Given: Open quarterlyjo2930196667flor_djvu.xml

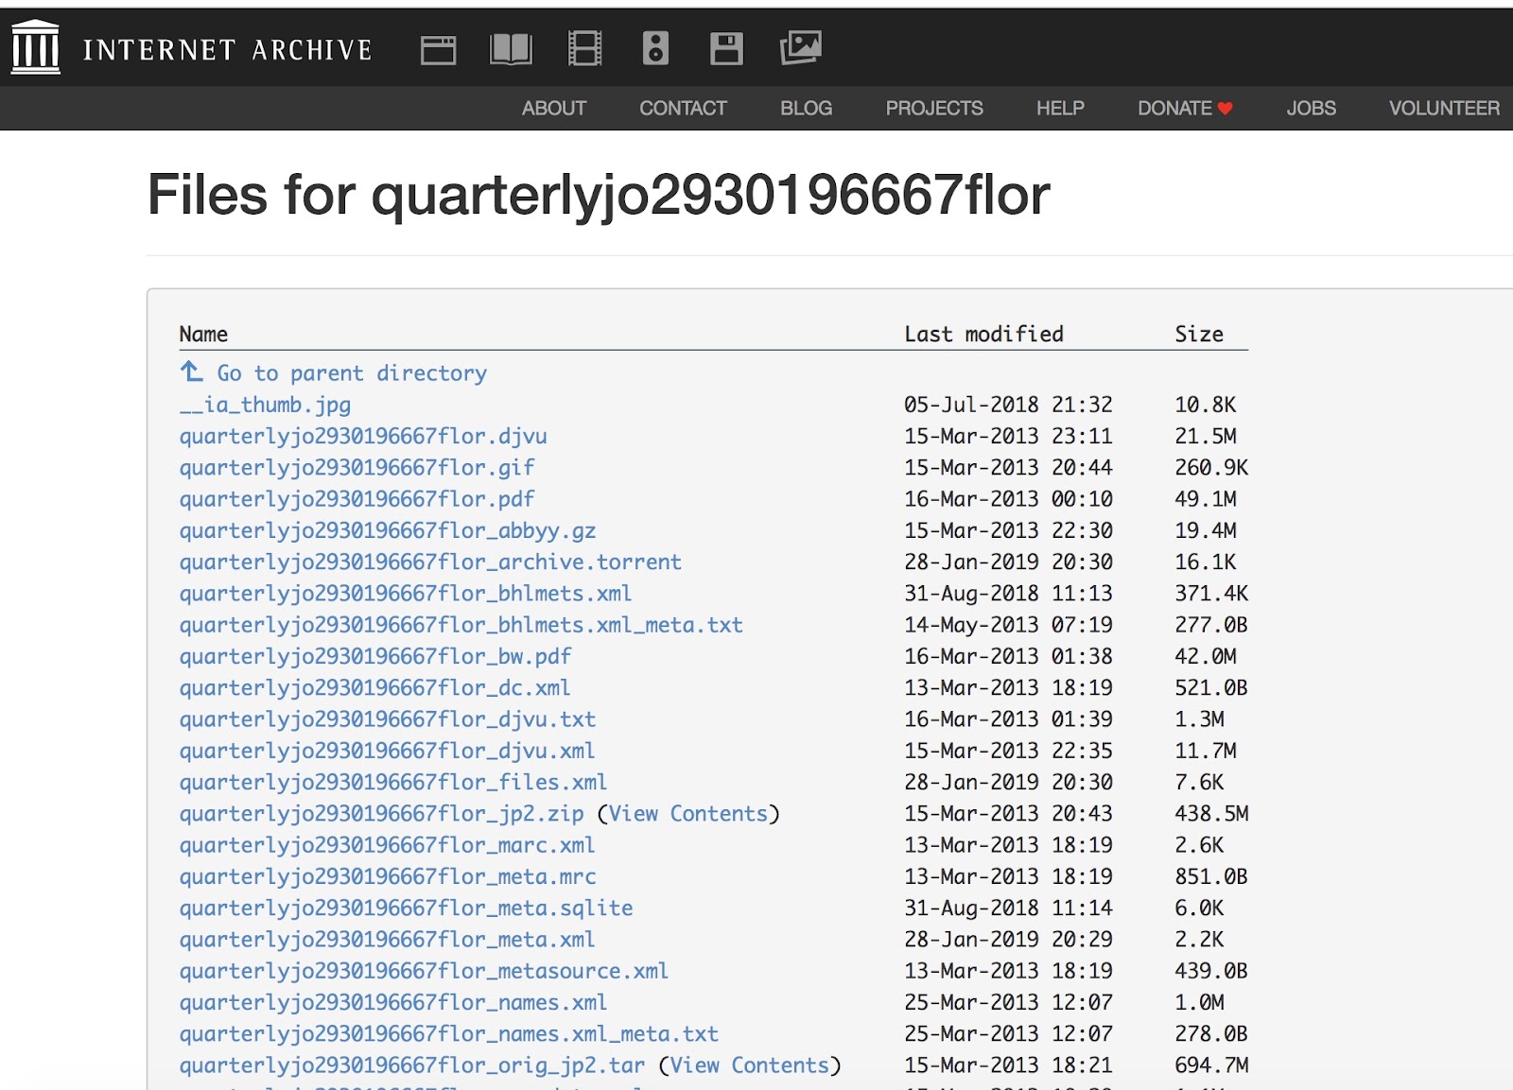Looking at the screenshot, I should (388, 751).
